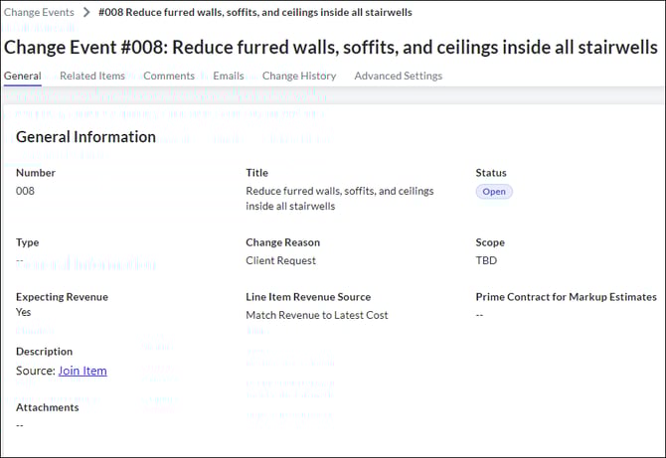Select the Number value 008
The image size is (666, 458).
point(26,191)
